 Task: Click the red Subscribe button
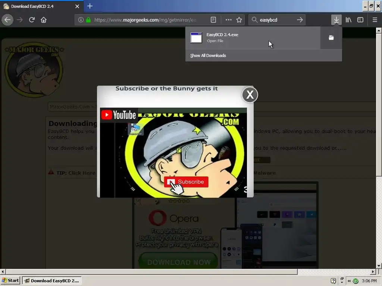[x=186, y=182]
